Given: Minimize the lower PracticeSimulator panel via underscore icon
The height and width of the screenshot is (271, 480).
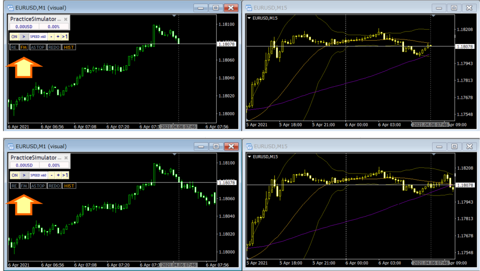Looking at the screenshot, I should point(59,158).
